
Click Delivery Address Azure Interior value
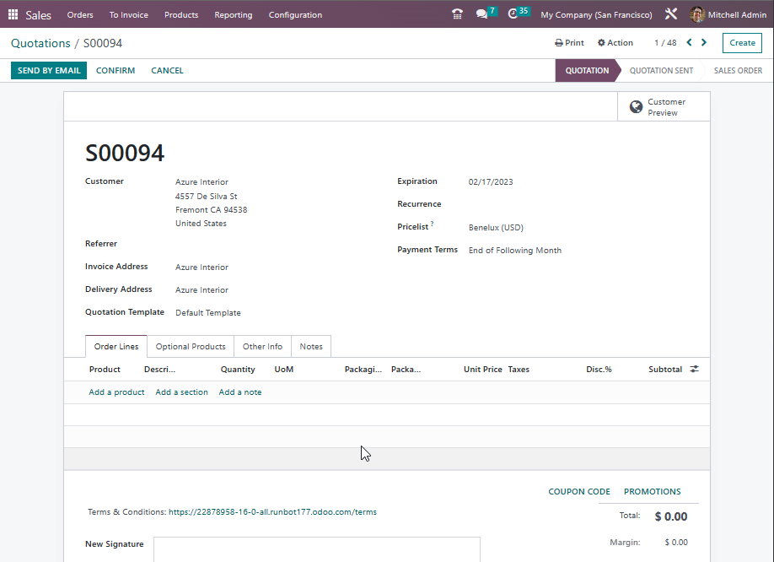click(x=202, y=289)
